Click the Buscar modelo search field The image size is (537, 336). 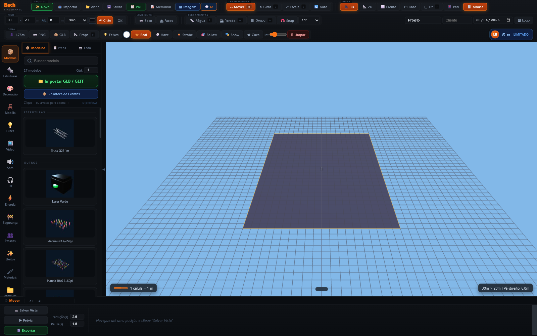click(61, 61)
